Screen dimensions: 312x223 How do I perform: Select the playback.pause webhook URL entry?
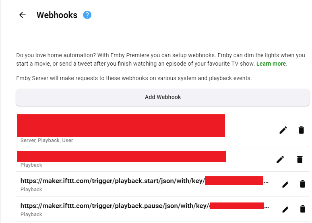tap(114, 206)
